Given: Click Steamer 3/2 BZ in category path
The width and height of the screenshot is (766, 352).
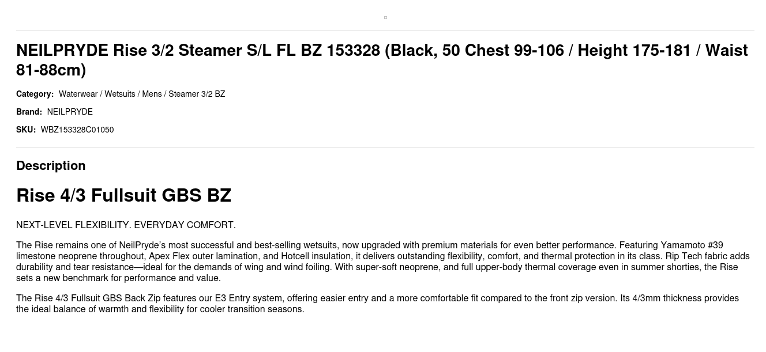Looking at the screenshot, I should click(197, 94).
